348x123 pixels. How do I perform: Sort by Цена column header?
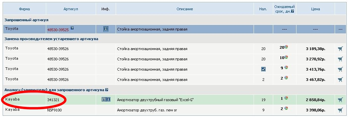pos(315,9)
